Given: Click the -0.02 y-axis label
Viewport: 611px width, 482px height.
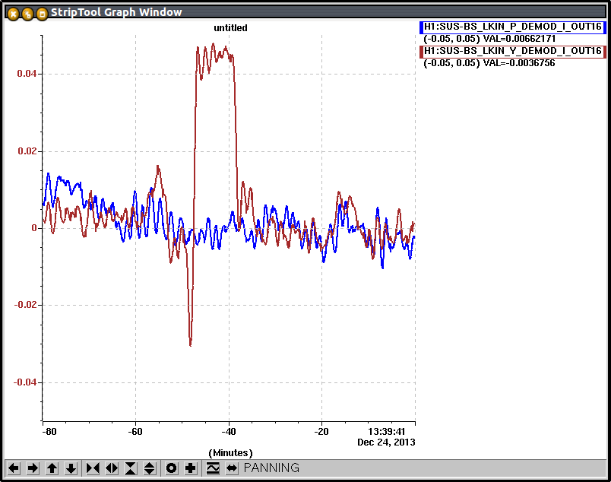Looking at the screenshot, I should pos(25,305).
